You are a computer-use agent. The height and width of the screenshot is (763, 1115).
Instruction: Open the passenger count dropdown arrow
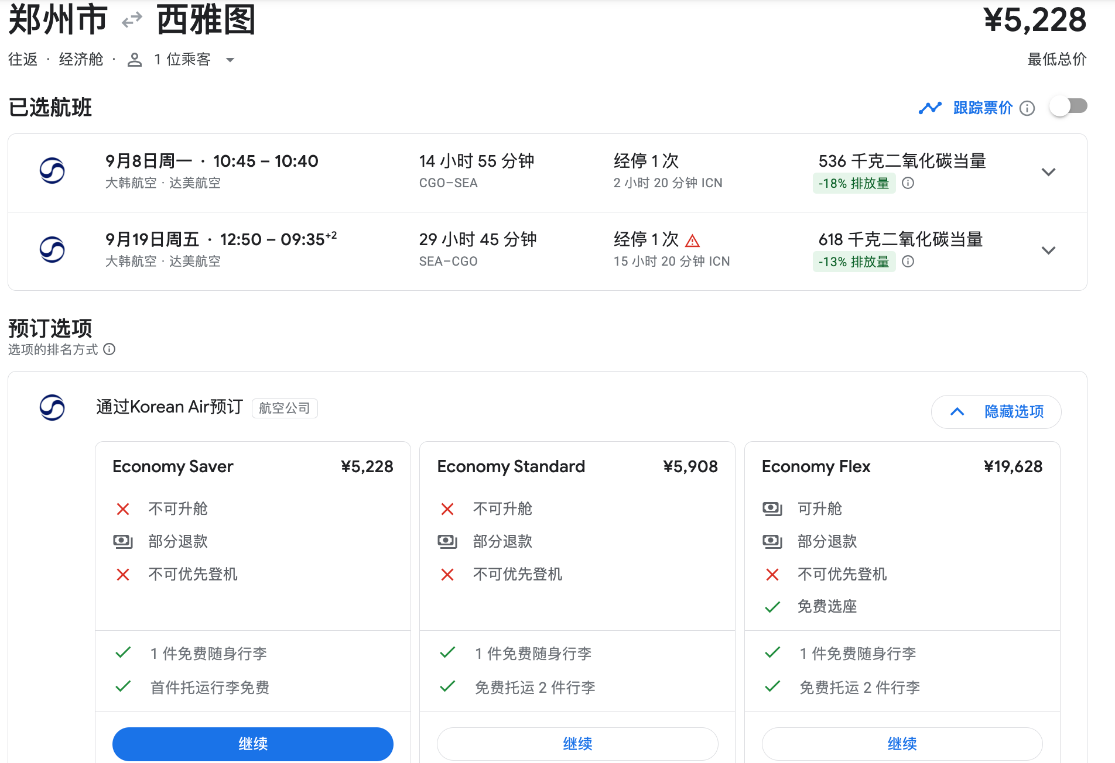coord(230,60)
